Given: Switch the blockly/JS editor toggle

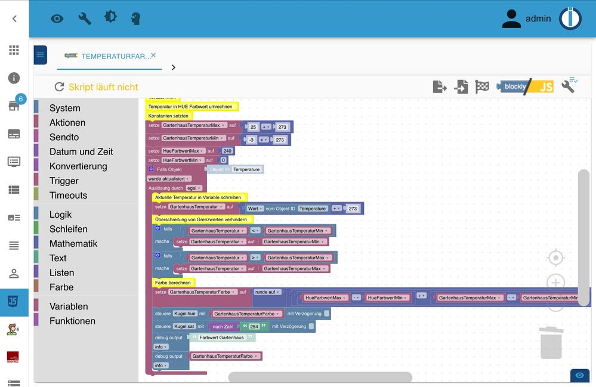Looking at the screenshot, I should [526, 87].
